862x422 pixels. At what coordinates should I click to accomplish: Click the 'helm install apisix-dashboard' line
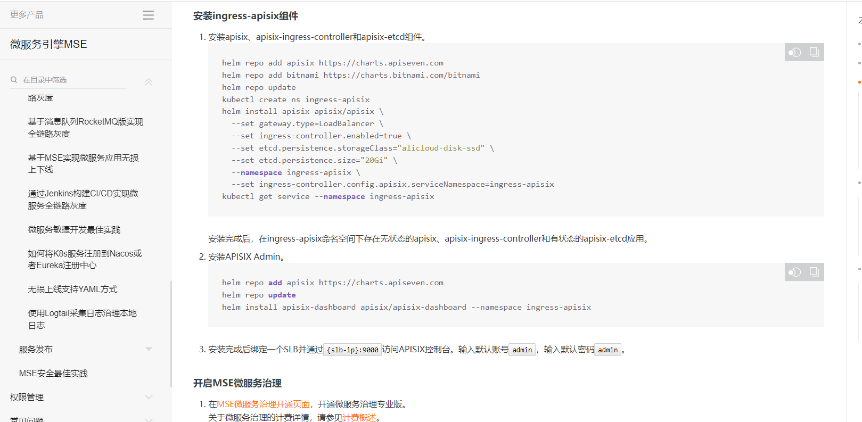coord(406,307)
